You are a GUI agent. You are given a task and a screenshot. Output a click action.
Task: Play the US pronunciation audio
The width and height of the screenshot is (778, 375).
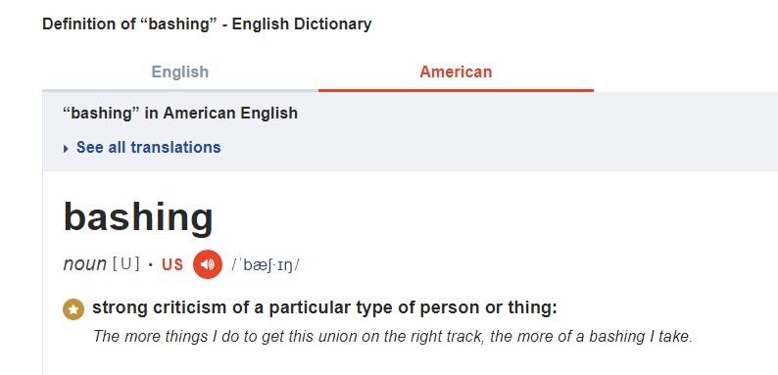(208, 264)
